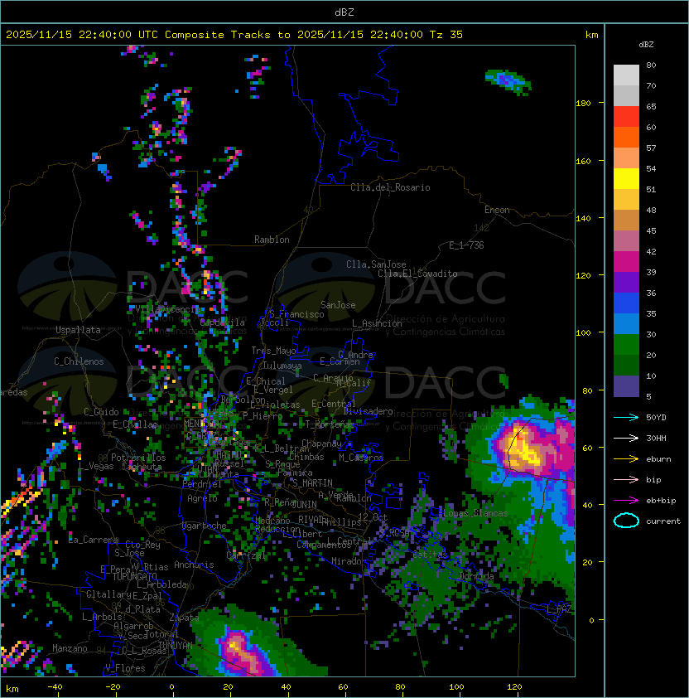The height and width of the screenshot is (698, 689).
Task: Select the dark orange 57–60 dBZ swatch
Action: click(x=626, y=137)
